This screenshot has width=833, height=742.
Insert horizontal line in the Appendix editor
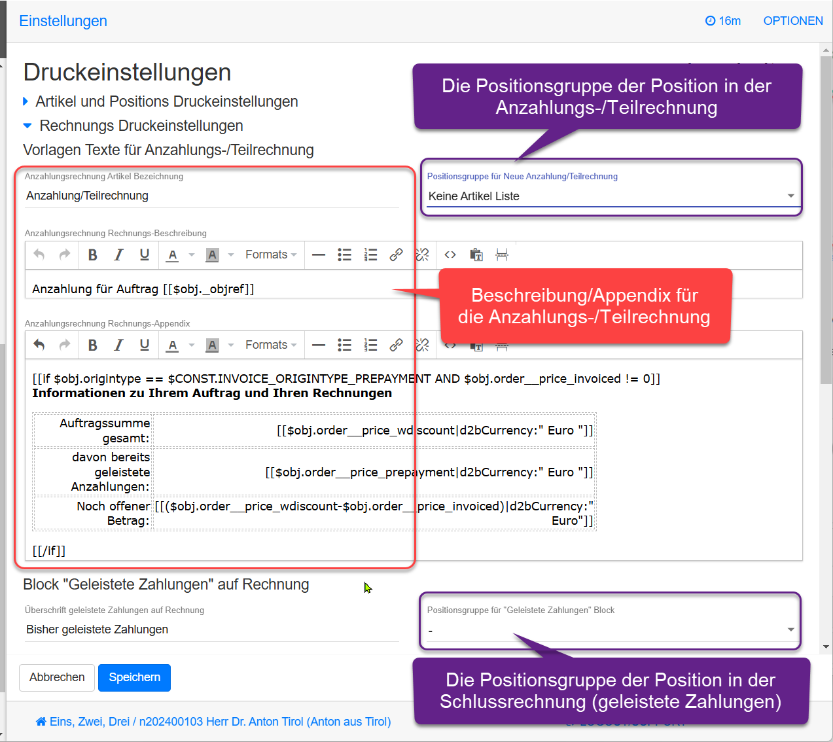tap(319, 345)
